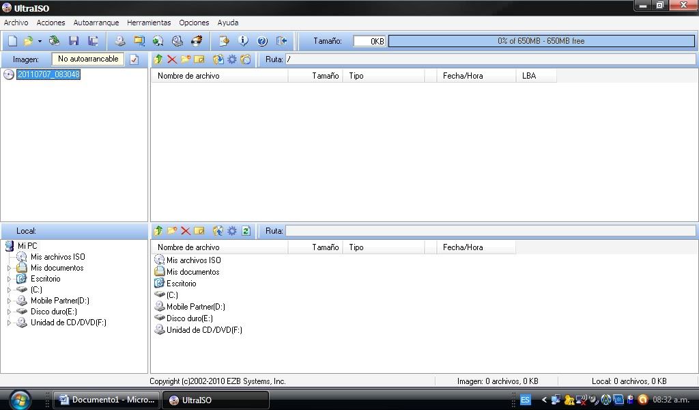Show hidden system tray icons arrow
The height and width of the screenshot is (410, 699).
[544, 400]
